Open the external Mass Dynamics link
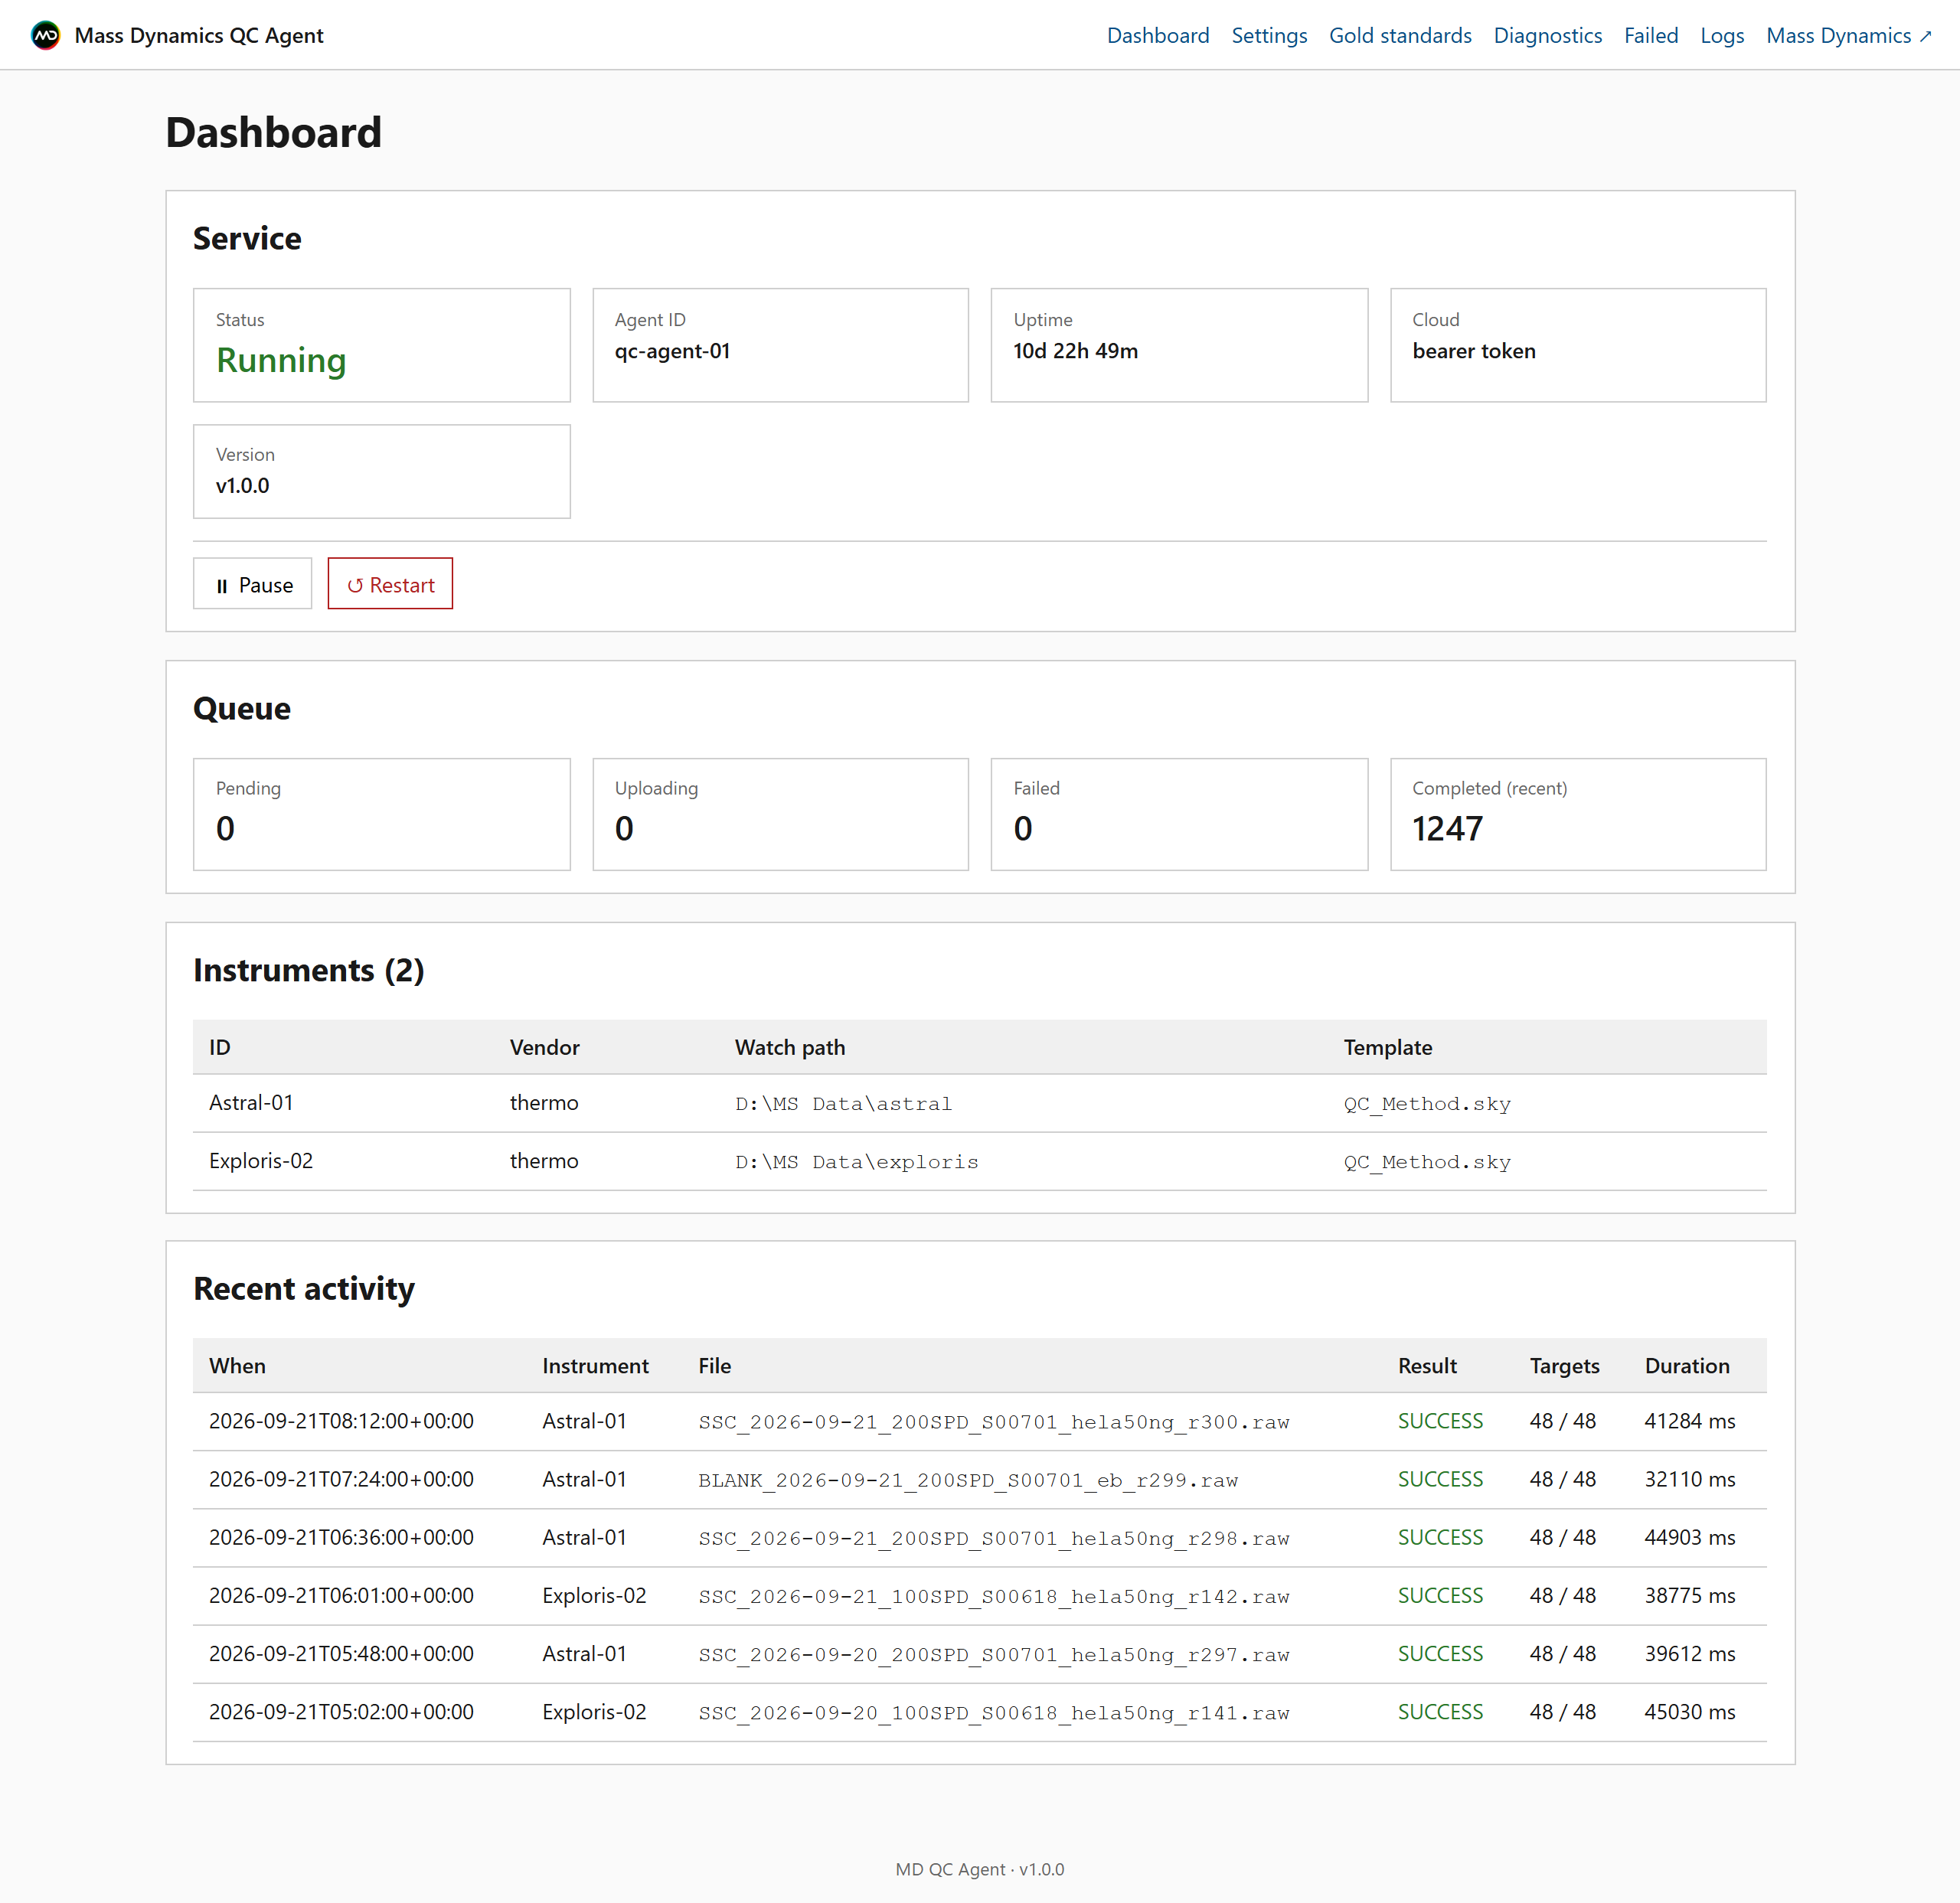This screenshot has height=1903, width=1960. 1848,35
